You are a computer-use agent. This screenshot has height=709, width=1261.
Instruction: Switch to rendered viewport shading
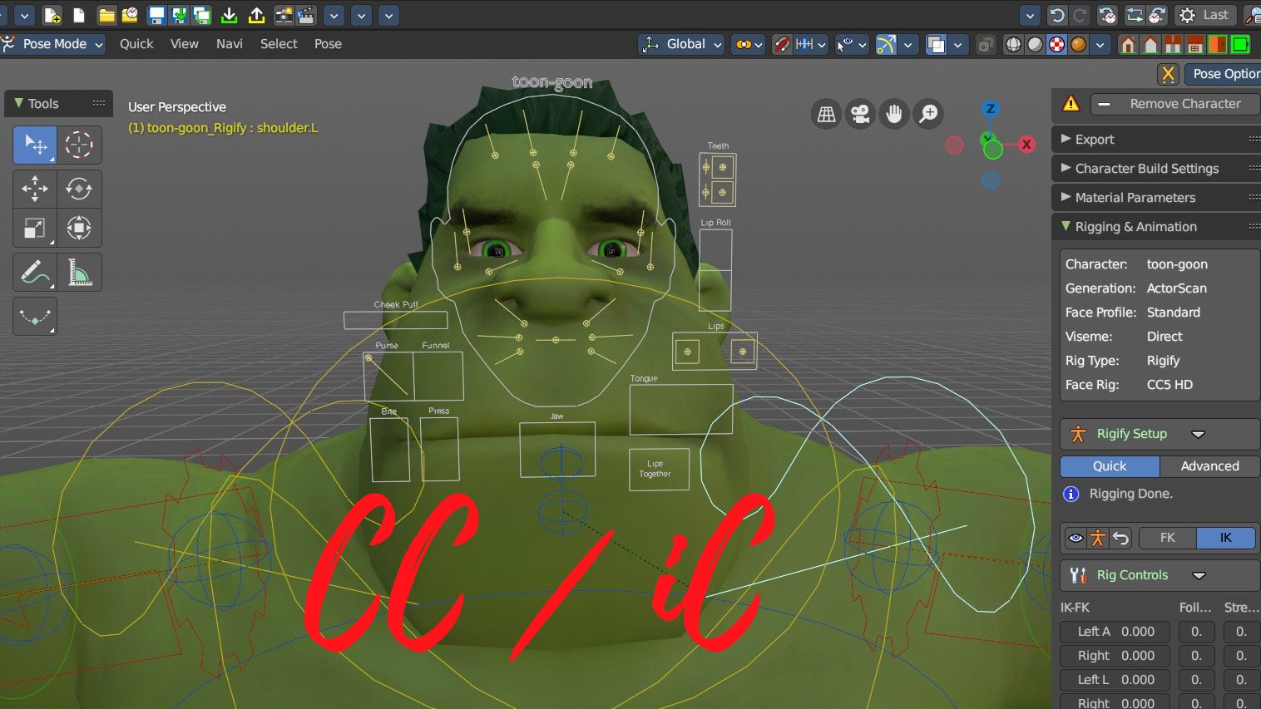[1078, 44]
